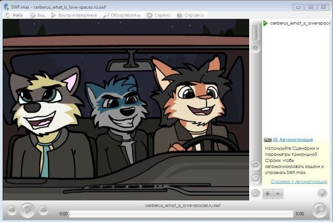Click the round rectangle icon button on the side strip
The height and width of the screenshot is (222, 333).
coord(255,165)
